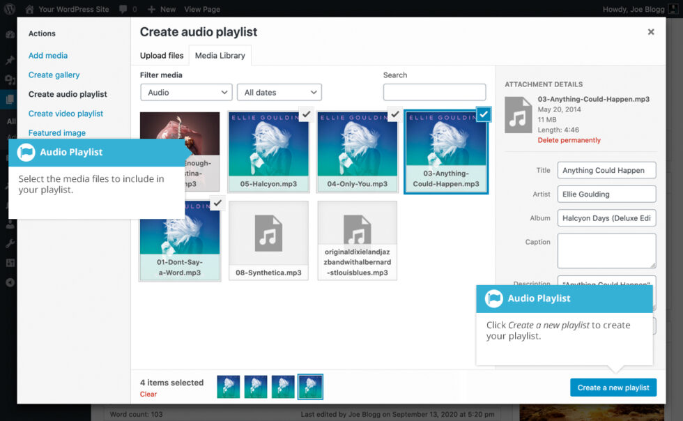
Task: Deselect the 04-Only-You.mp3 checkmark
Action: point(395,115)
